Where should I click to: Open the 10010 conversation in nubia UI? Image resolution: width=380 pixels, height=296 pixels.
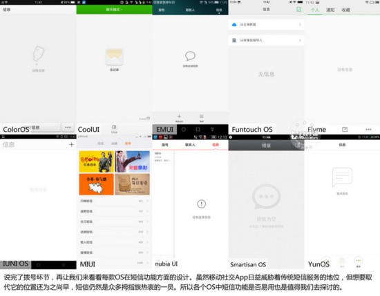[163, 157]
